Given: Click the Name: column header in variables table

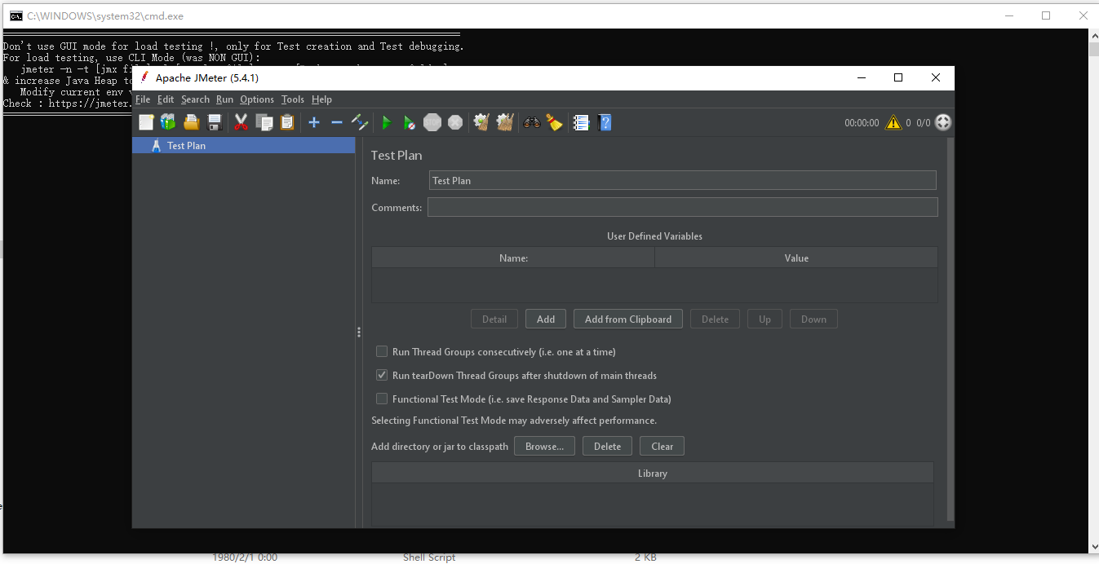Looking at the screenshot, I should coord(513,258).
